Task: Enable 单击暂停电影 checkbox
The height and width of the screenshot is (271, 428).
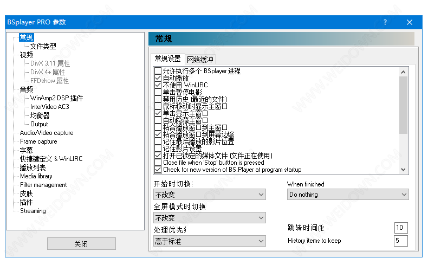Action: point(158,92)
